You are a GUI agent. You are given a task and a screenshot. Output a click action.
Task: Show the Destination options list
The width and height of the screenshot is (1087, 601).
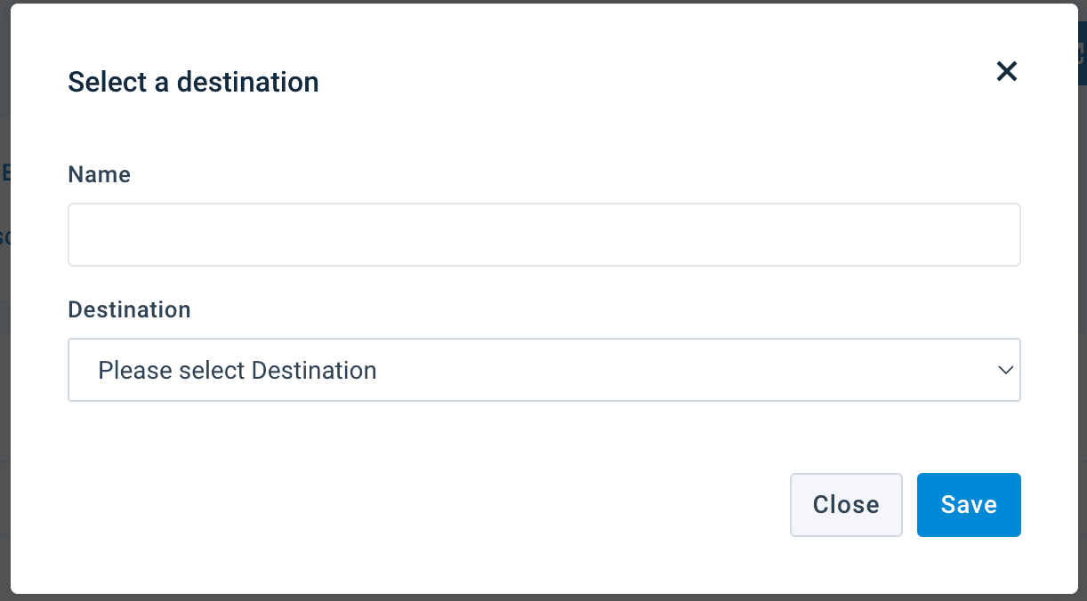[543, 370]
